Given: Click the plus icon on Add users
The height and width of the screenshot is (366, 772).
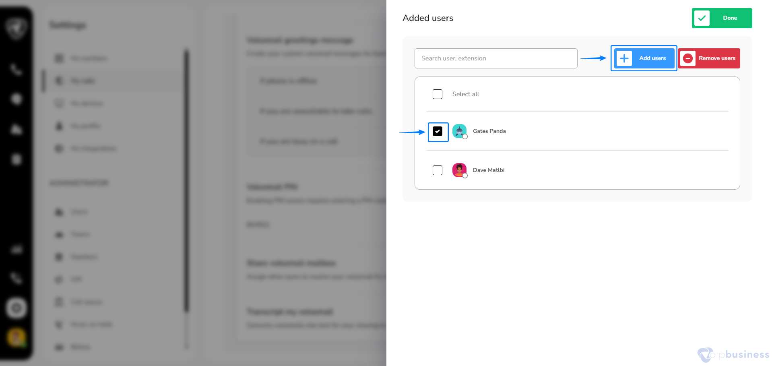Looking at the screenshot, I should pos(624,58).
